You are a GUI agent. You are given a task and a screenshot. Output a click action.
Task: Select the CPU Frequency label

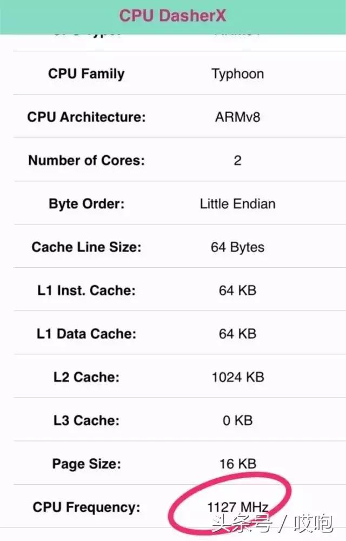(x=86, y=507)
